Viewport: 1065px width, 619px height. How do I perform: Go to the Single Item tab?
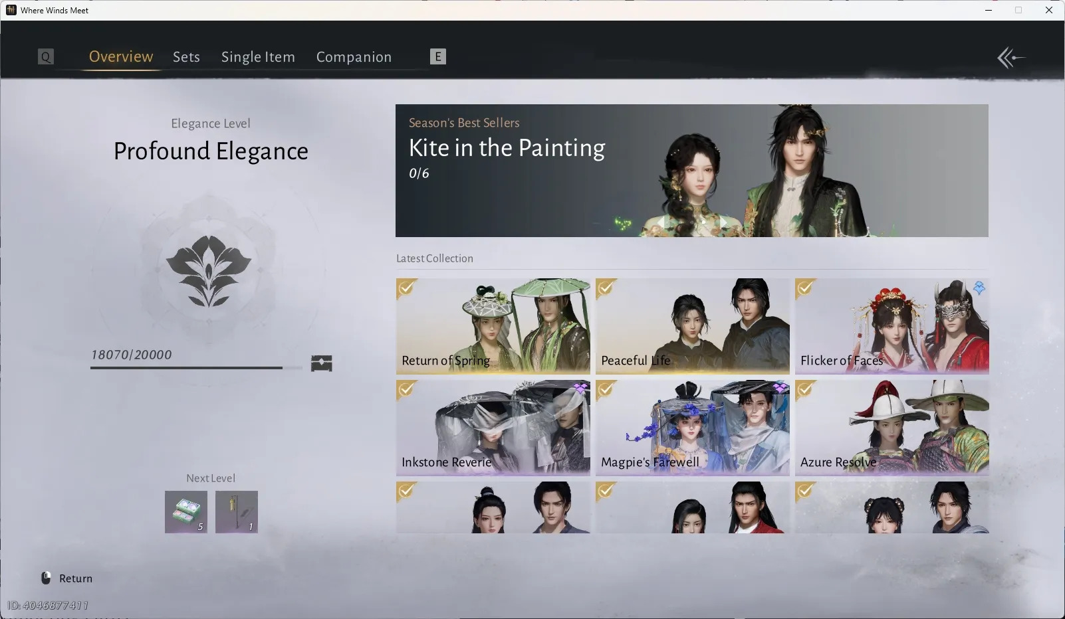[258, 57]
